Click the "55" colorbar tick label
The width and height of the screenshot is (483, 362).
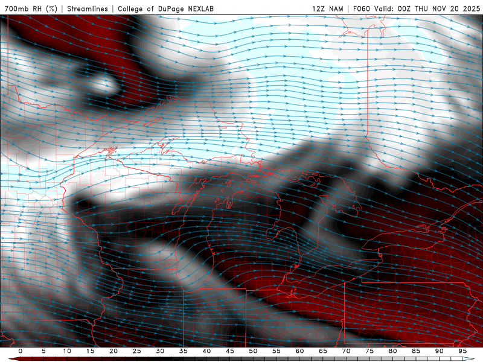[x=277, y=351]
